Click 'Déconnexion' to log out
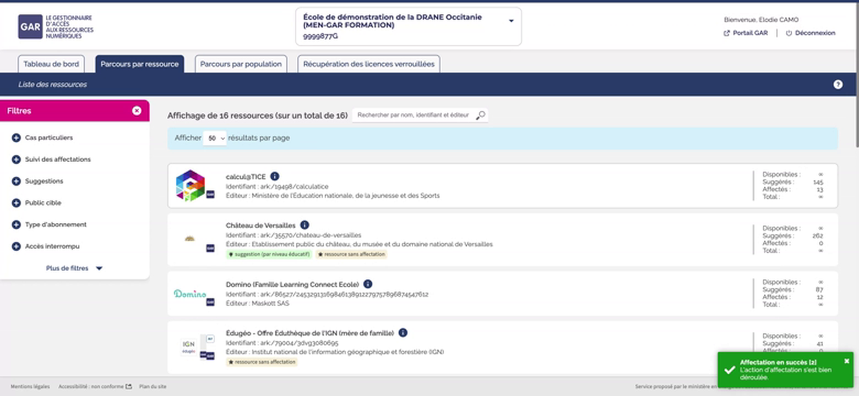This screenshot has width=859, height=396. [811, 33]
